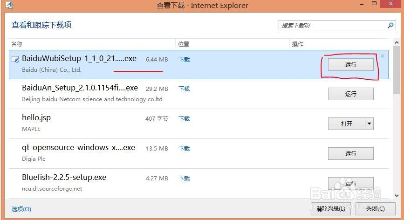The height and width of the screenshot is (220, 404).
Task: Click the 29.2 MB file size
Action: coord(157,89)
